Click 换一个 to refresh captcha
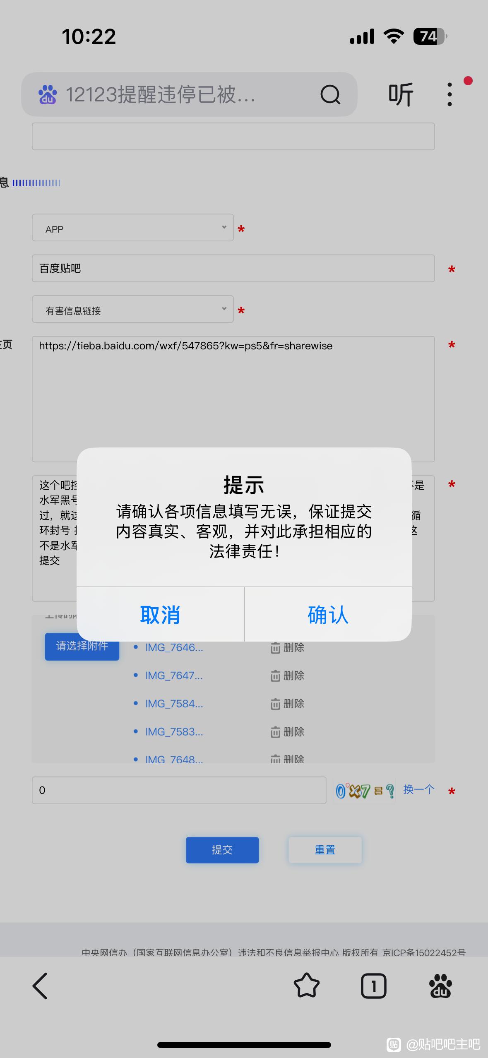 (x=418, y=789)
